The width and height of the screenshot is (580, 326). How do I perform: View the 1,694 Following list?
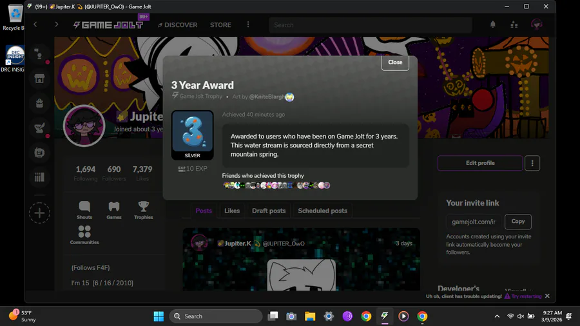click(86, 173)
